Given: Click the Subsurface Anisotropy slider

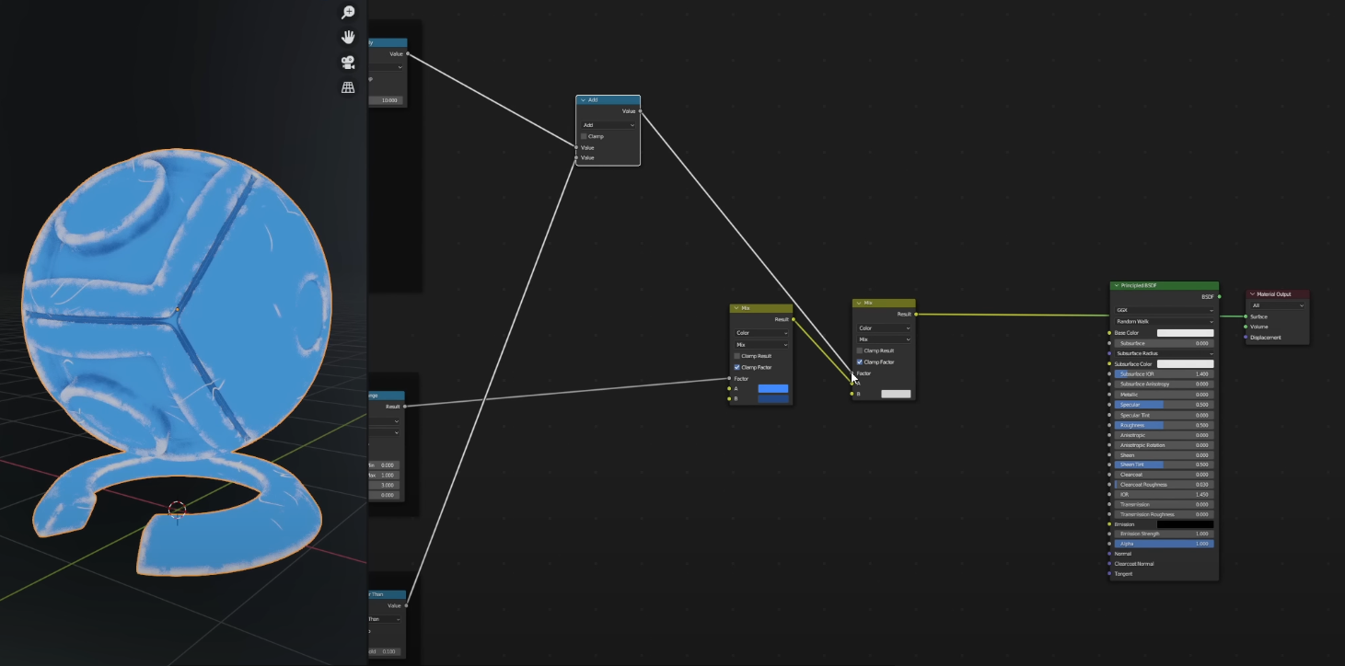Looking at the screenshot, I should pyautogui.click(x=1164, y=385).
